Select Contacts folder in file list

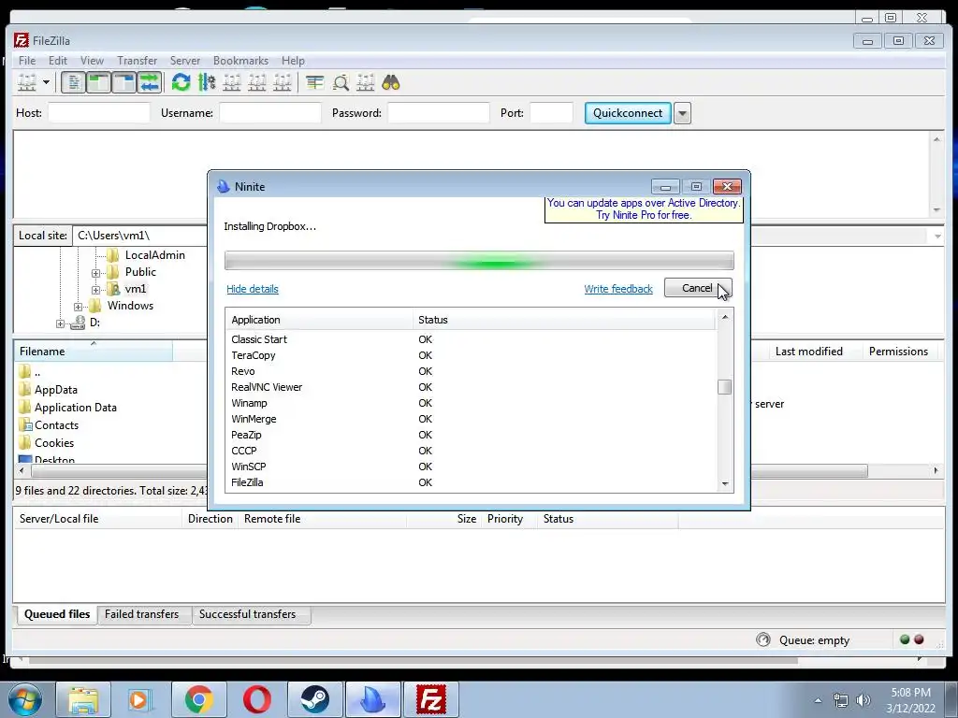click(56, 425)
